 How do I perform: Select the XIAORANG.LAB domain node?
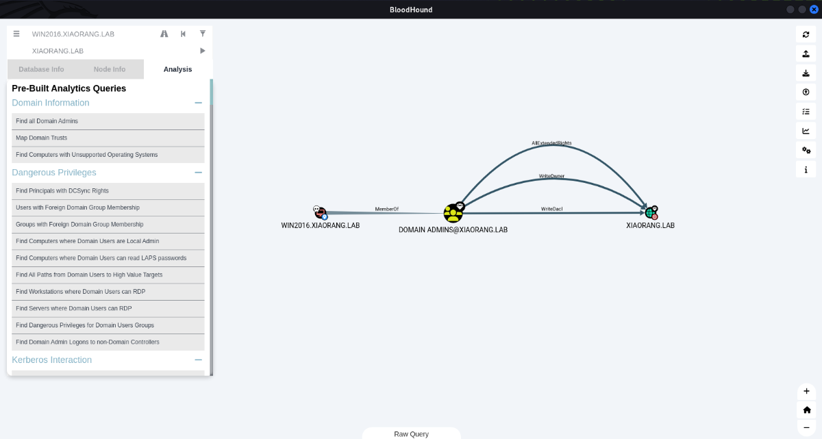point(651,213)
